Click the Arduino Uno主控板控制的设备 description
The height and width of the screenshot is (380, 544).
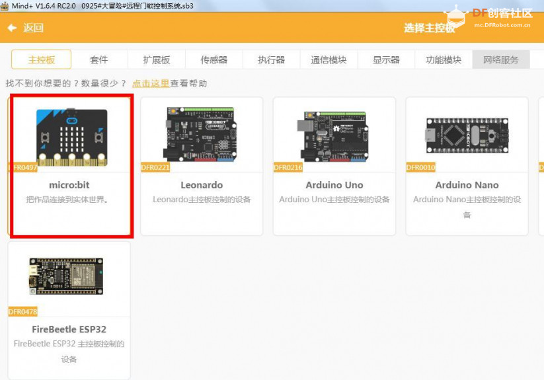[x=334, y=200]
